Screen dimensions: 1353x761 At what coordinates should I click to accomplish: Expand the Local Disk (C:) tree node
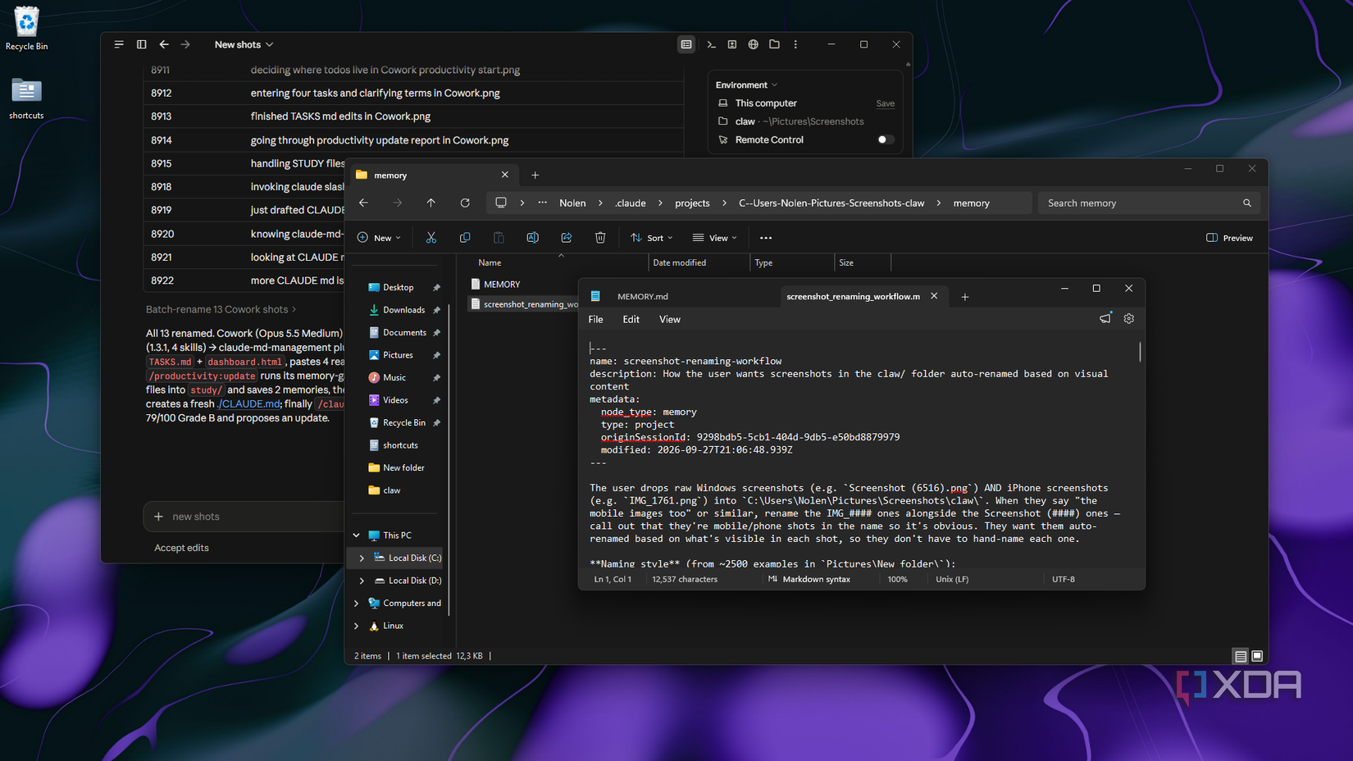pyautogui.click(x=362, y=558)
